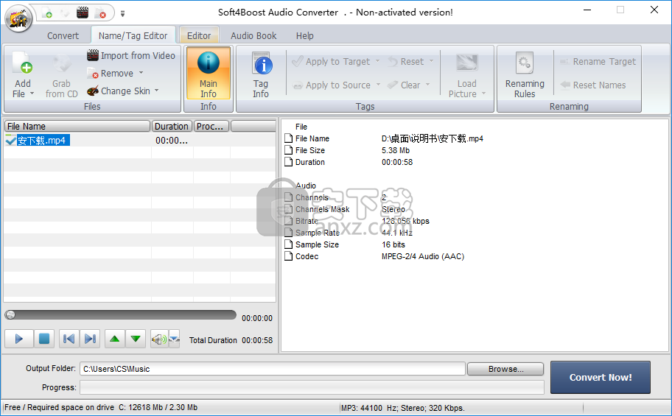Expand the Apply to Source dropdown arrow
This screenshot has height=416, width=672.
(378, 85)
